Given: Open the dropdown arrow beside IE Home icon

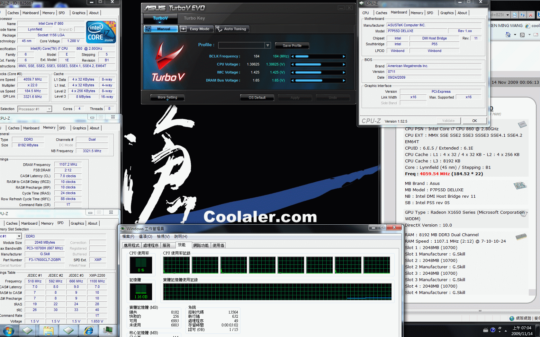Looking at the screenshot, I should click(x=515, y=35).
